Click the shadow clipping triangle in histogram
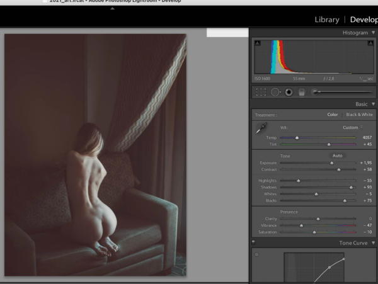The image size is (378, 284). [256, 43]
